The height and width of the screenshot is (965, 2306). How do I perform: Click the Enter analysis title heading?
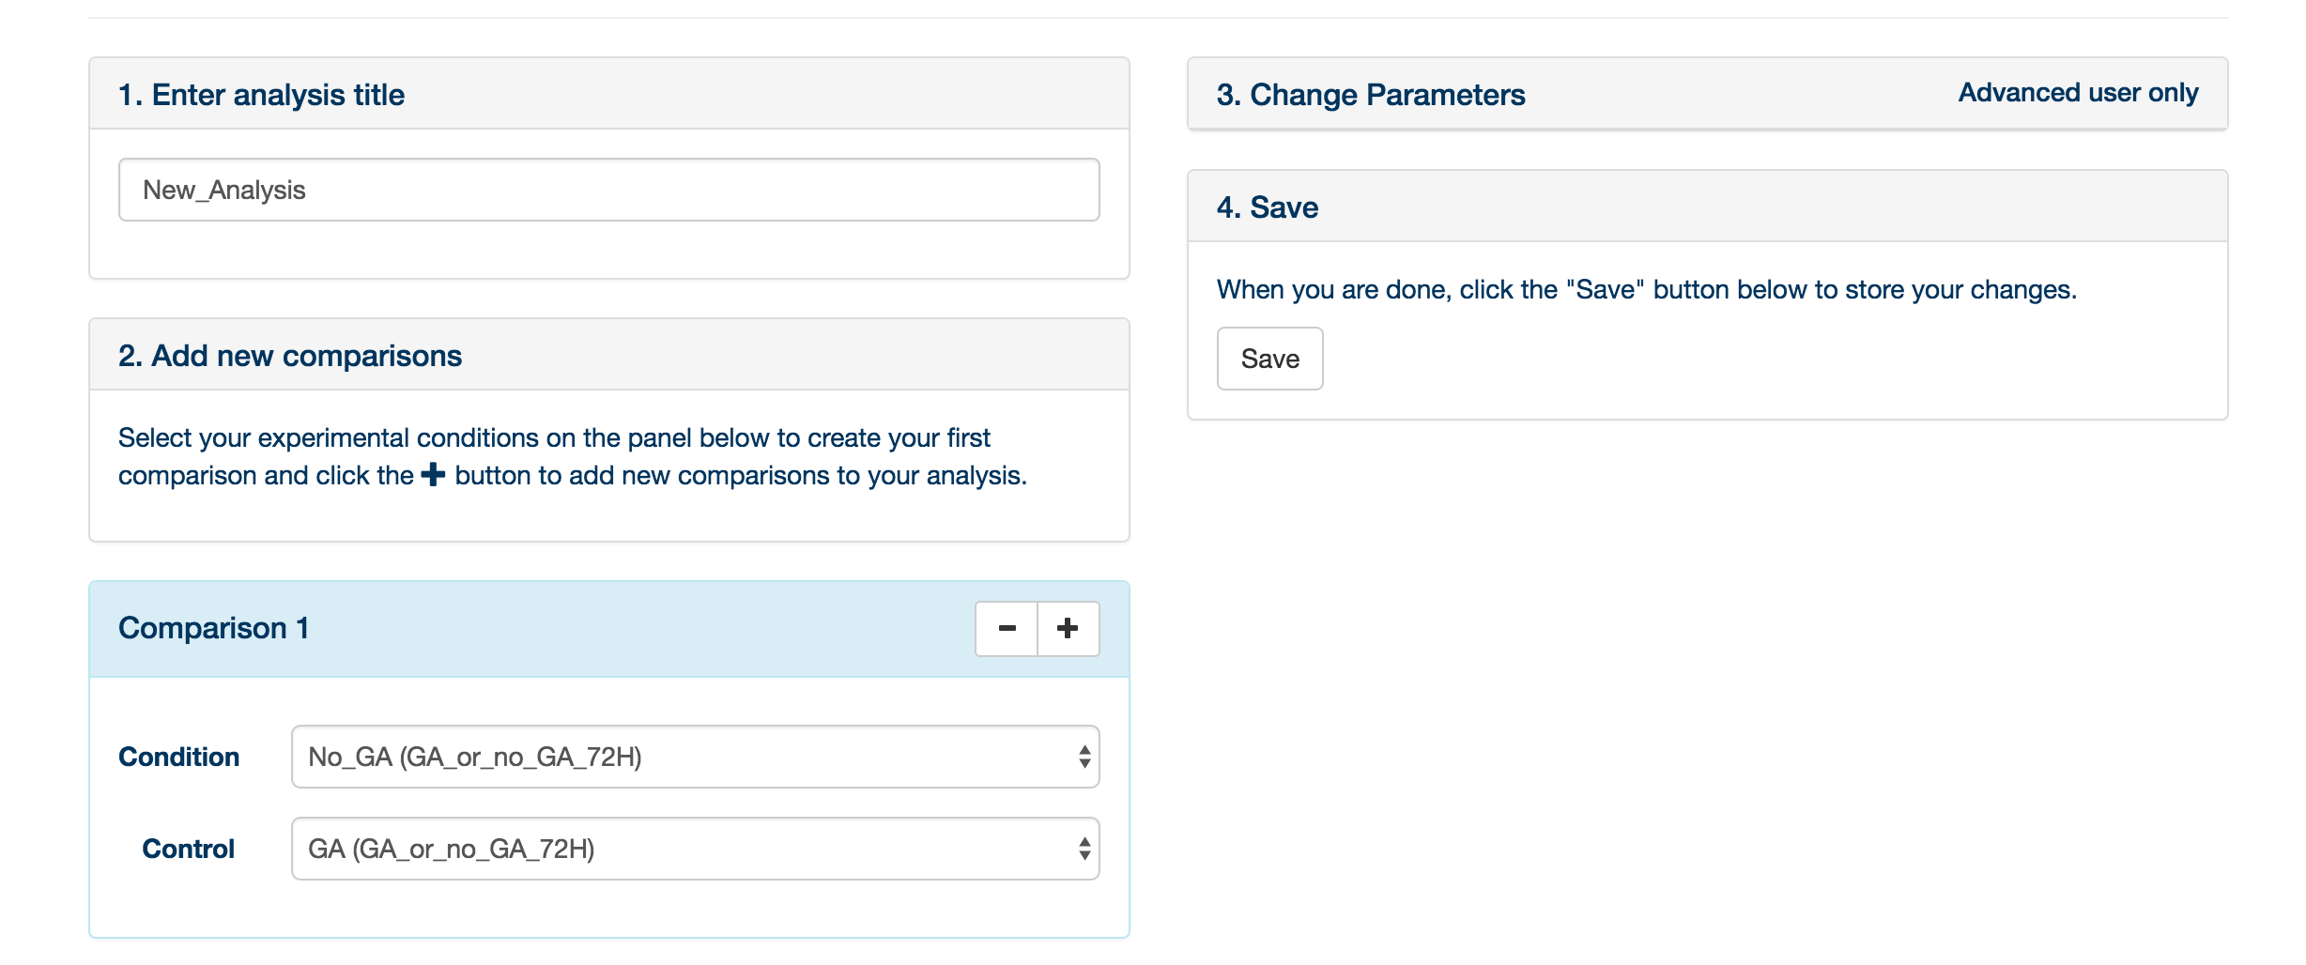pos(261,95)
